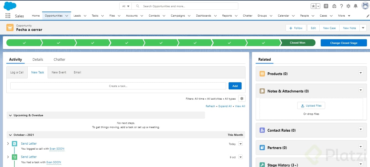Open the favorites list dropdown arrow

pos(318,6)
